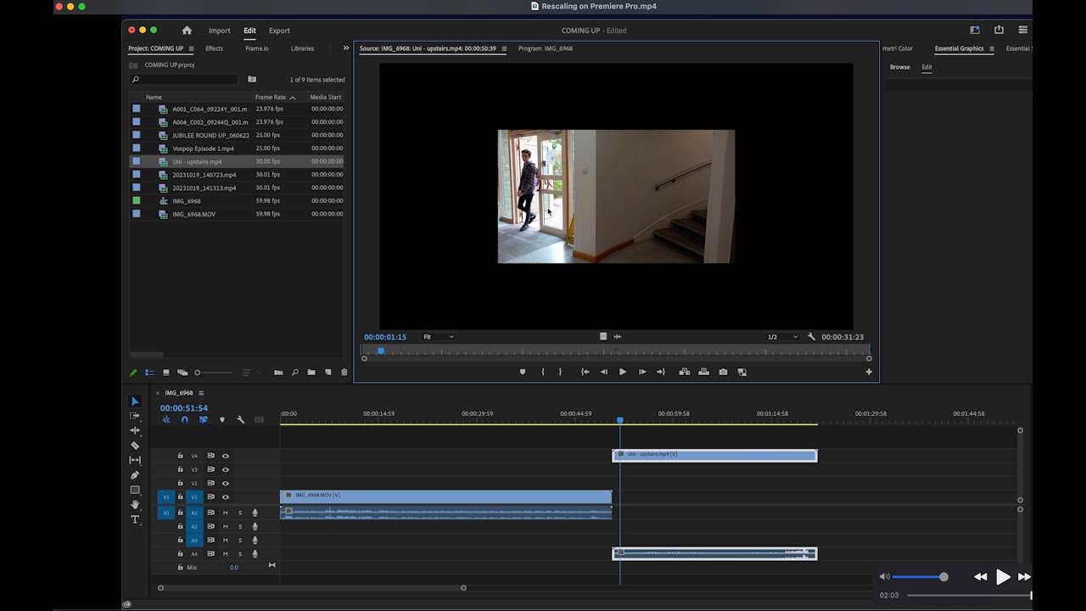The image size is (1086, 611).
Task: Solo audio track A2
Action: coord(240,526)
